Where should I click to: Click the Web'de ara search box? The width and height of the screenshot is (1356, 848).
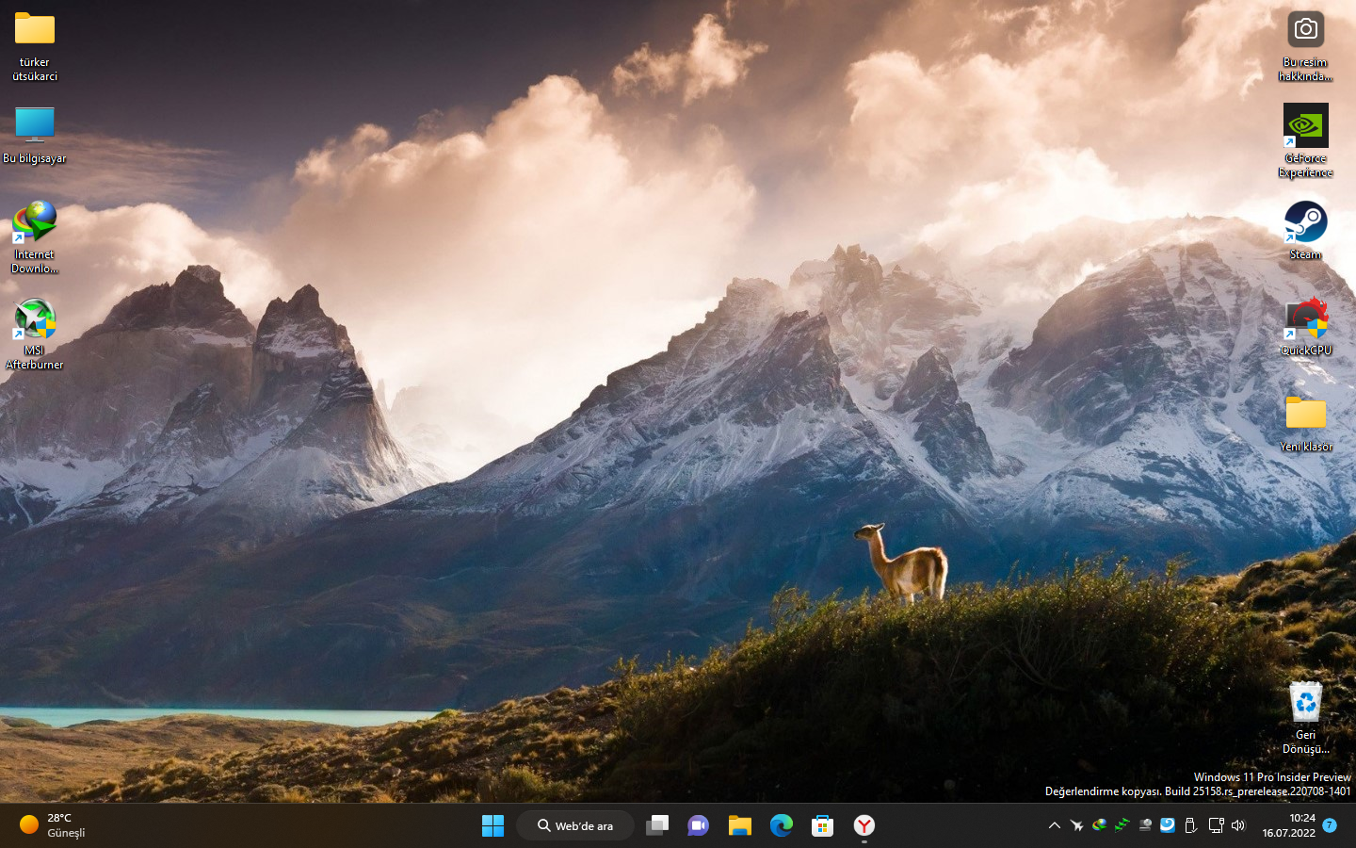click(575, 826)
